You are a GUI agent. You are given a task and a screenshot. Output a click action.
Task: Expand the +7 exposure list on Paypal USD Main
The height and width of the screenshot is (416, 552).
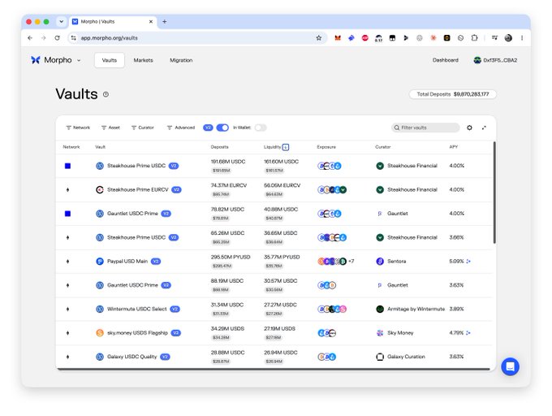point(351,262)
